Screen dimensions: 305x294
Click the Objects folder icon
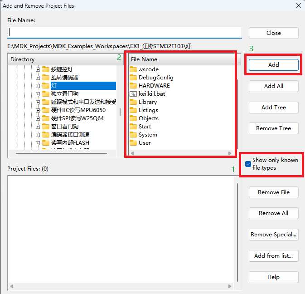pyautogui.click(x=133, y=118)
